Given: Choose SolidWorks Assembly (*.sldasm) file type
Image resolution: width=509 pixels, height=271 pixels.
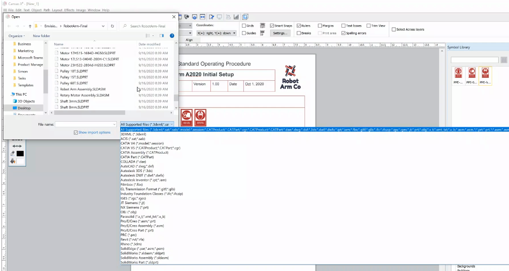Looking at the screenshot, I should (144, 258).
